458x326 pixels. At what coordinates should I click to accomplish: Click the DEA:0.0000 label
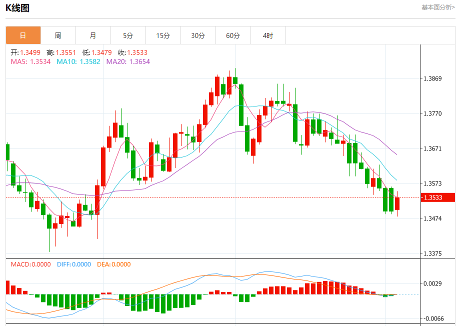point(114,264)
